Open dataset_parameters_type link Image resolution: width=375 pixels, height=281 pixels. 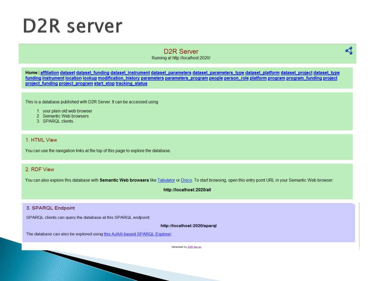point(218,73)
